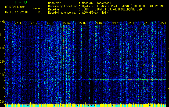
Task: Click the 2219 time marker
Action: pos(147,23)
